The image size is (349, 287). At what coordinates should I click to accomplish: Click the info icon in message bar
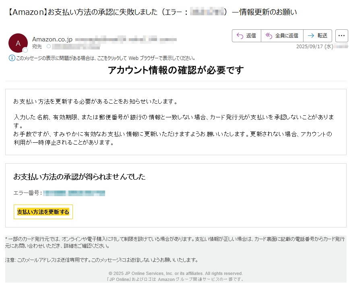click(x=12, y=58)
